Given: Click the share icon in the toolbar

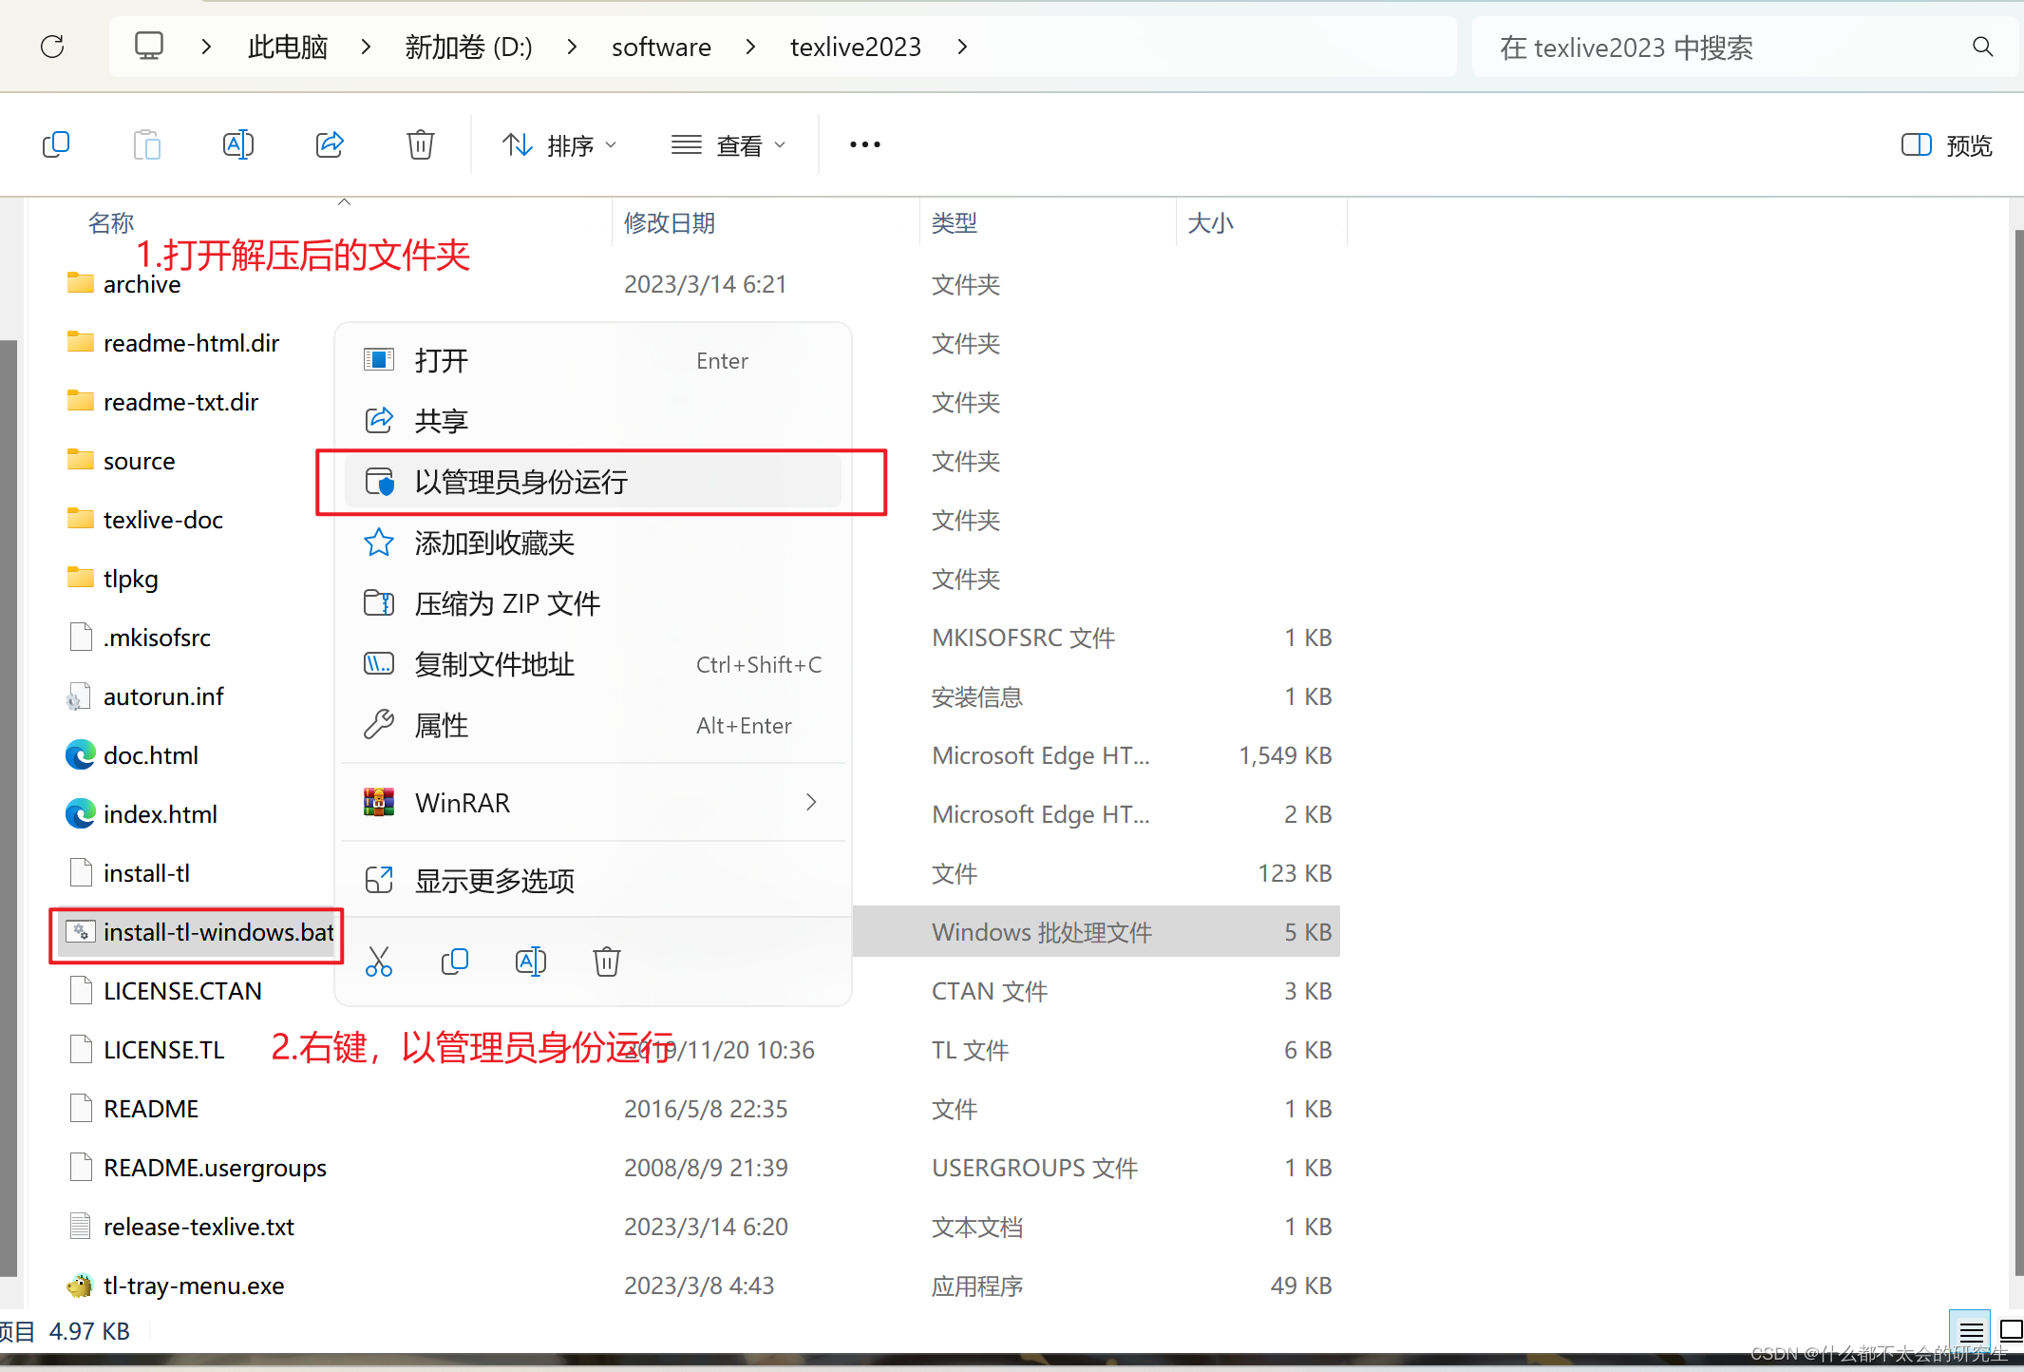Looking at the screenshot, I should pyautogui.click(x=329, y=144).
